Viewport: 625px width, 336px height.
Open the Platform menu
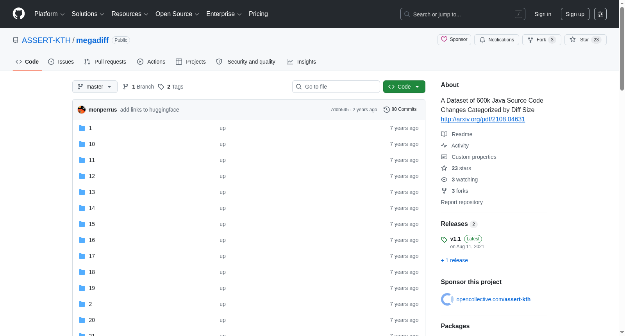49,14
